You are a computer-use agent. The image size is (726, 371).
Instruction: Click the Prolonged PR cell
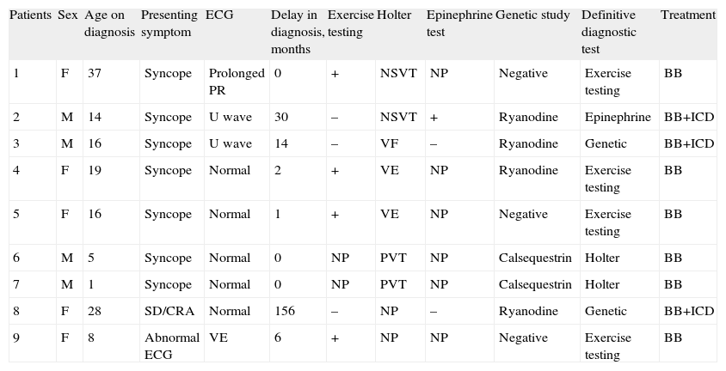(237, 82)
